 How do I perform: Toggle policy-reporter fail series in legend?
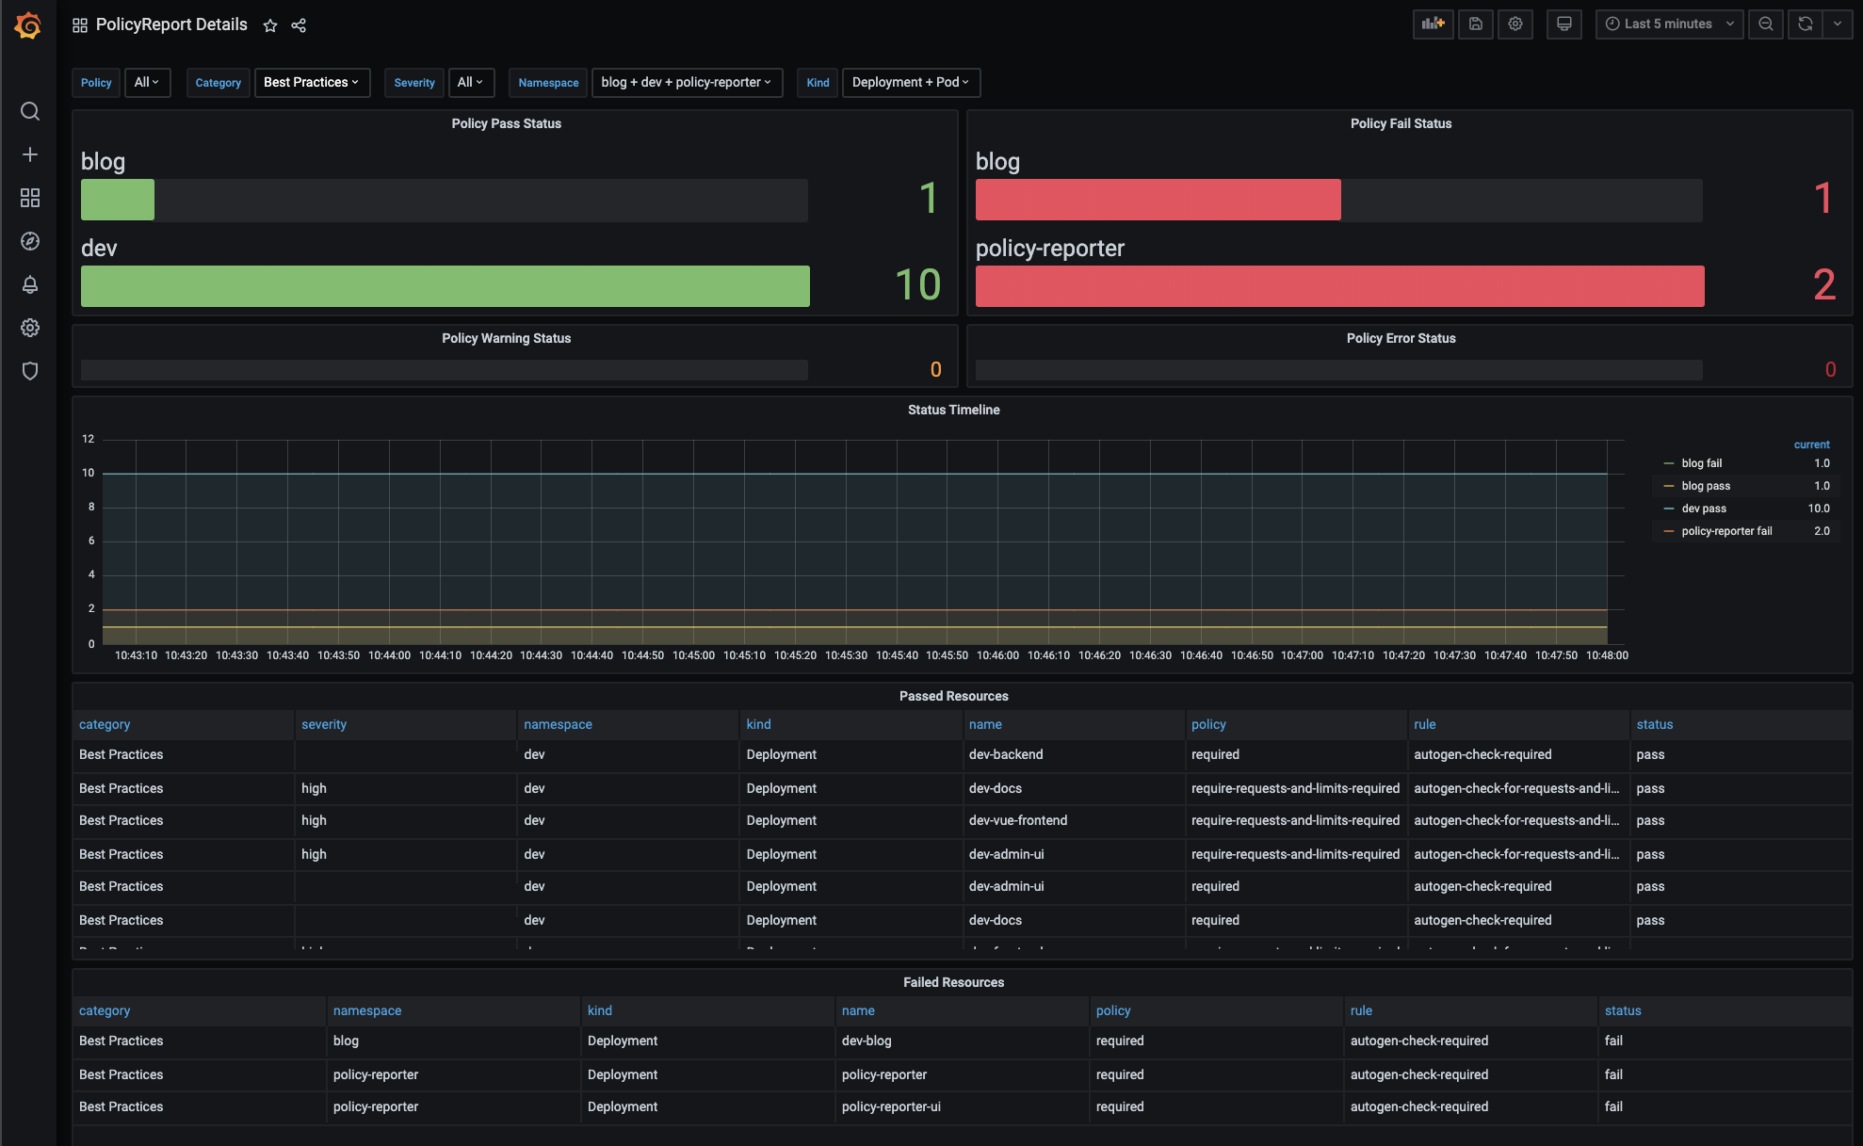pyautogui.click(x=1726, y=531)
